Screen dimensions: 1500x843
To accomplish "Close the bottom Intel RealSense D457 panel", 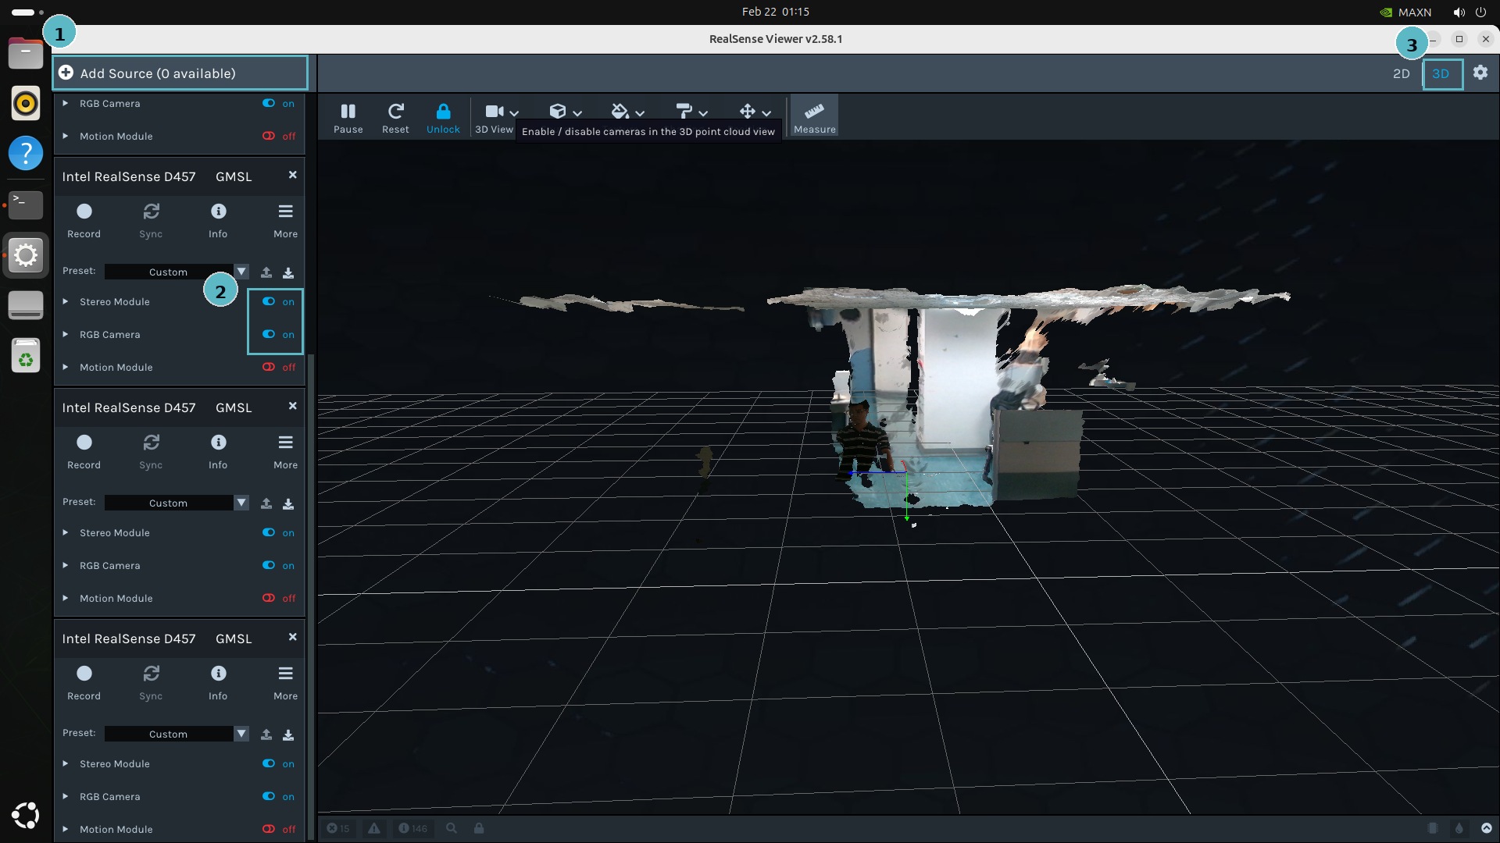I will (x=292, y=638).
